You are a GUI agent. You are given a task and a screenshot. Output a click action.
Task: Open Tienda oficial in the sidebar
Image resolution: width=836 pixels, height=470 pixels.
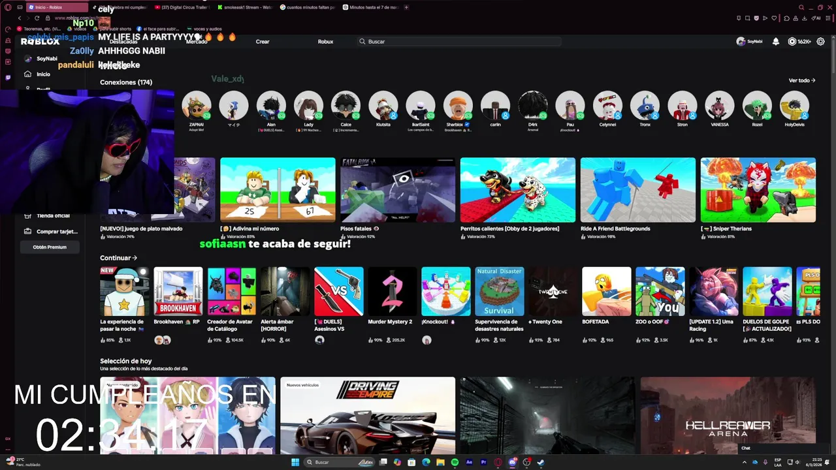[47, 215]
